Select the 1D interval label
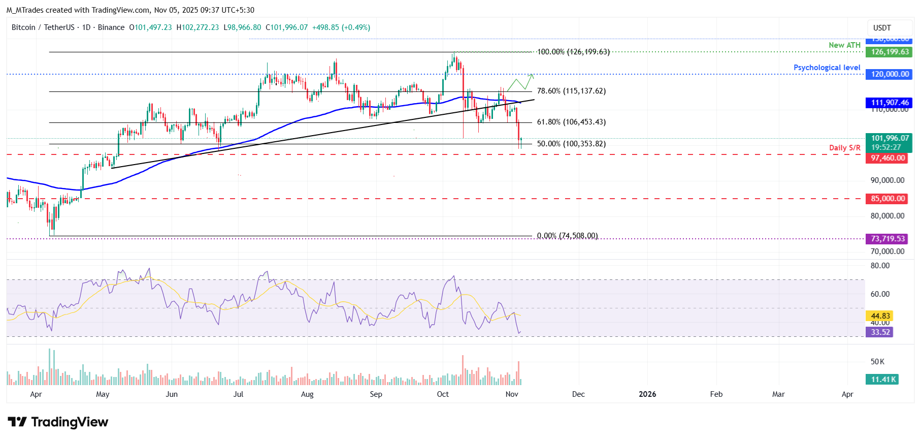Image resolution: width=921 pixels, height=441 pixels. [x=86, y=27]
